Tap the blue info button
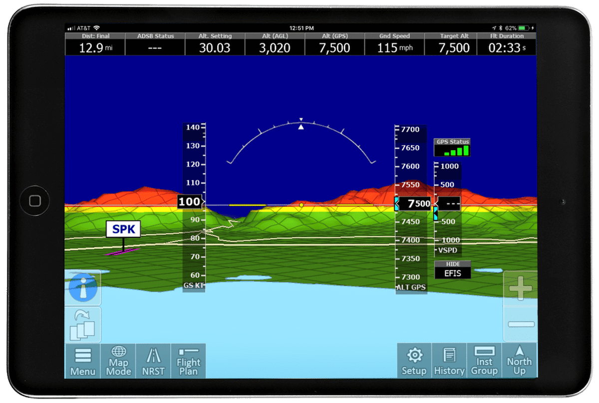599x403 pixels. 83,288
